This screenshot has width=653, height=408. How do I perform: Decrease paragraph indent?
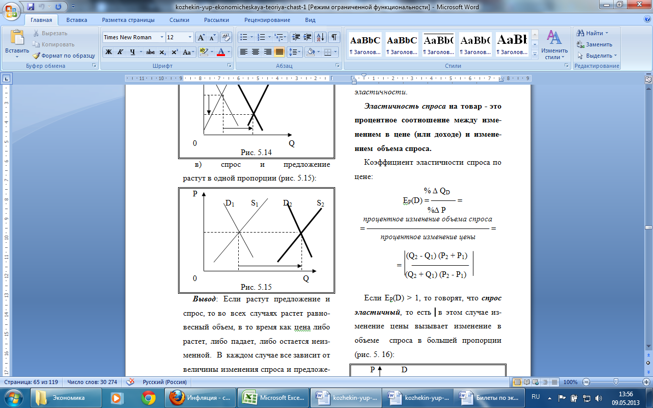coord(296,37)
